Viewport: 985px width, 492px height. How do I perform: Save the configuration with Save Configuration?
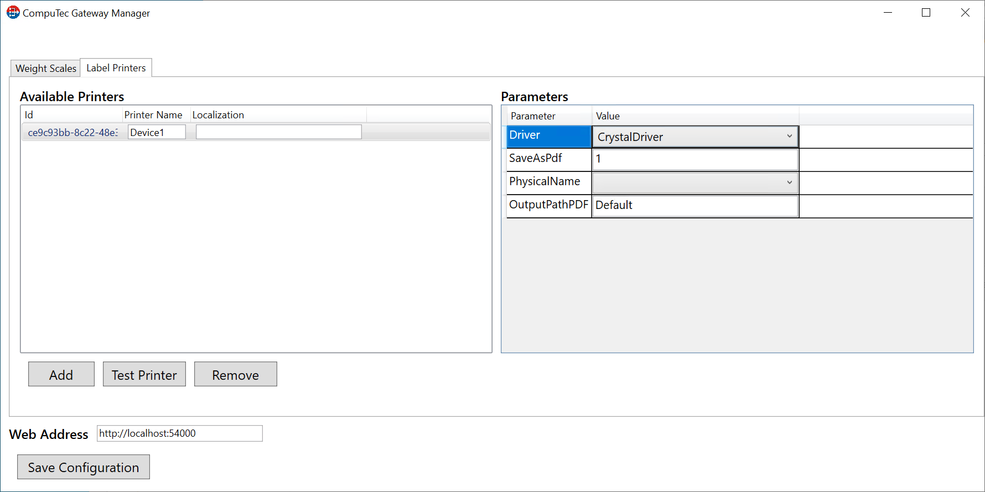(x=83, y=467)
